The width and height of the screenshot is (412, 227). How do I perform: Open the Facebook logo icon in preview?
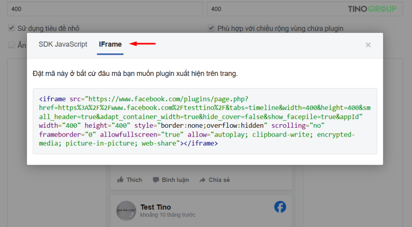[x=280, y=207]
